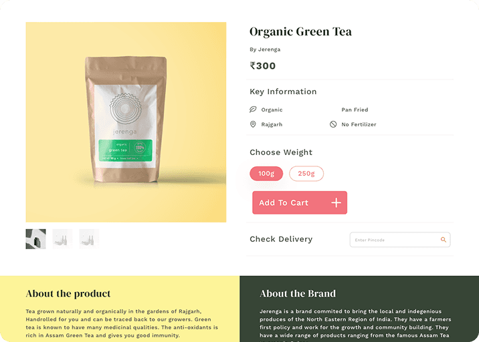Click the ₹300 price text
This screenshot has height=342, width=479.
(x=263, y=66)
